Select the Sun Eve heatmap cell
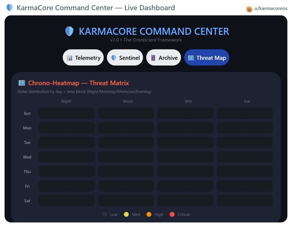Image resolution: width=293 pixels, height=227 pixels. (x=245, y=113)
